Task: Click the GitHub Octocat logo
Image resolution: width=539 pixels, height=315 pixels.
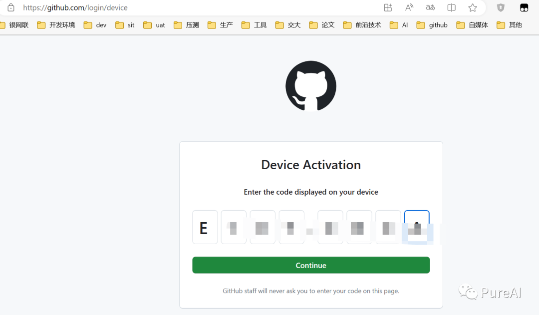Action: 310,85
